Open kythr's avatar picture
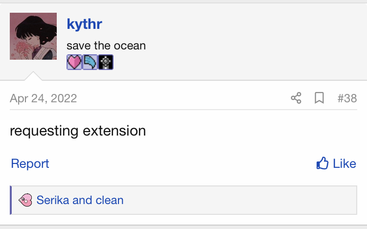The width and height of the screenshot is (367, 229). [33, 36]
